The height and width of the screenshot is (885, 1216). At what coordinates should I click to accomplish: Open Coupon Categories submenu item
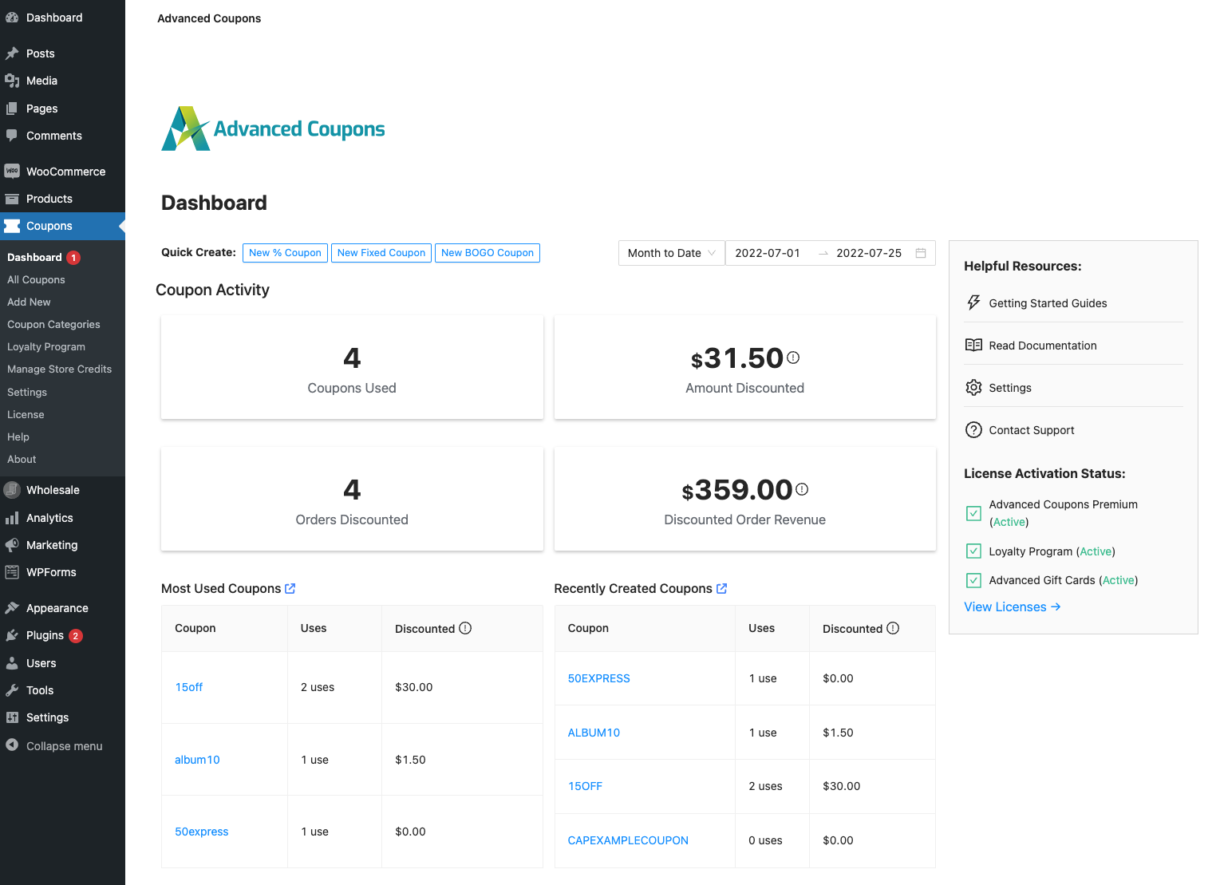click(53, 324)
